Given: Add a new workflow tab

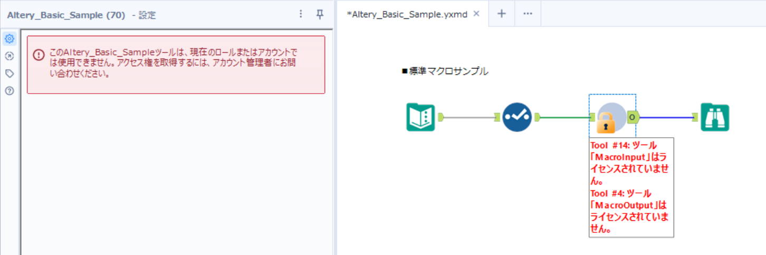Looking at the screenshot, I should pyautogui.click(x=502, y=14).
